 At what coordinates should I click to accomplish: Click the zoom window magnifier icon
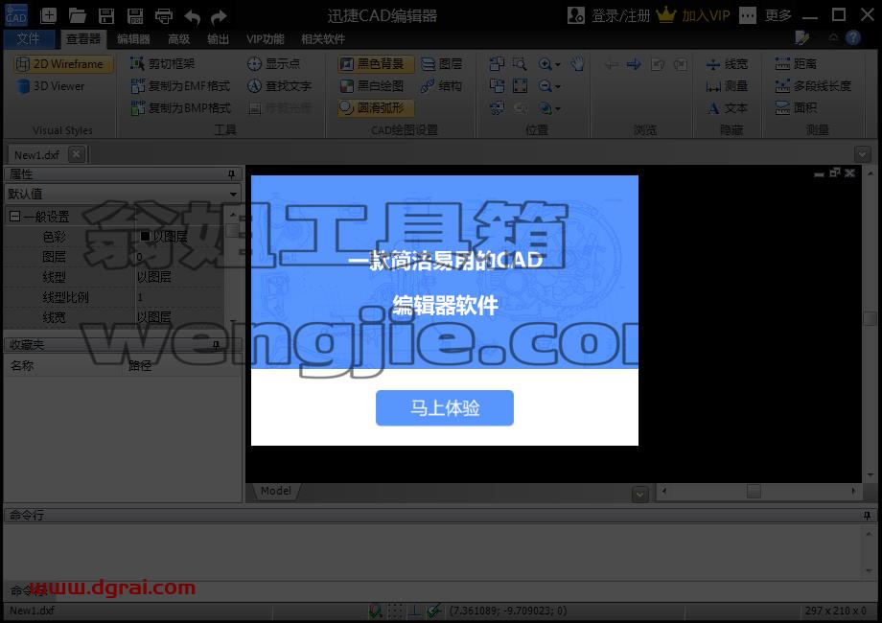pos(520,63)
